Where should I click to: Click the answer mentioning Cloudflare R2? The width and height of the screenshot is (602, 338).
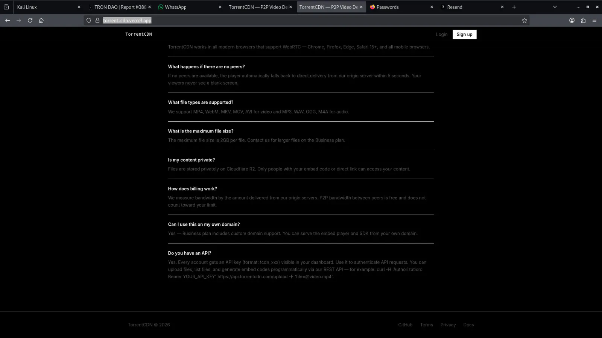(x=289, y=169)
